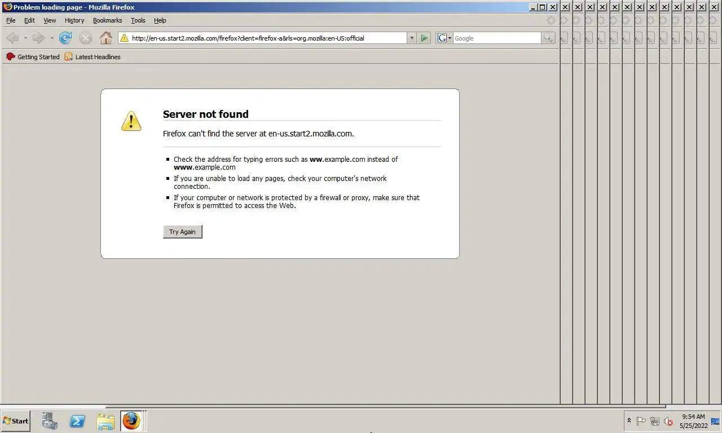The width and height of the screenshot is (722, 433).
Task: Open the History menu
Action: (74, 20)
